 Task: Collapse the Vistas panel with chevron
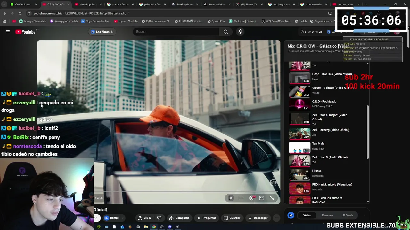tap(363, 215)
